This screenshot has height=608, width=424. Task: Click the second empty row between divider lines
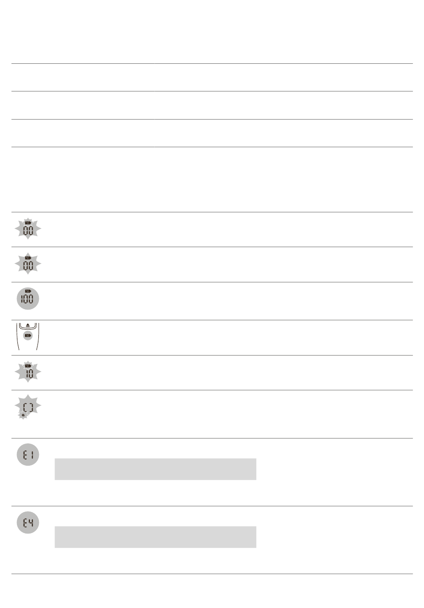(x=212, y=105)
